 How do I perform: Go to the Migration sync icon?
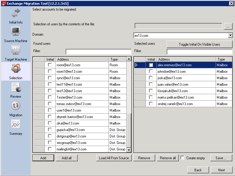click(x=16, y=106)
